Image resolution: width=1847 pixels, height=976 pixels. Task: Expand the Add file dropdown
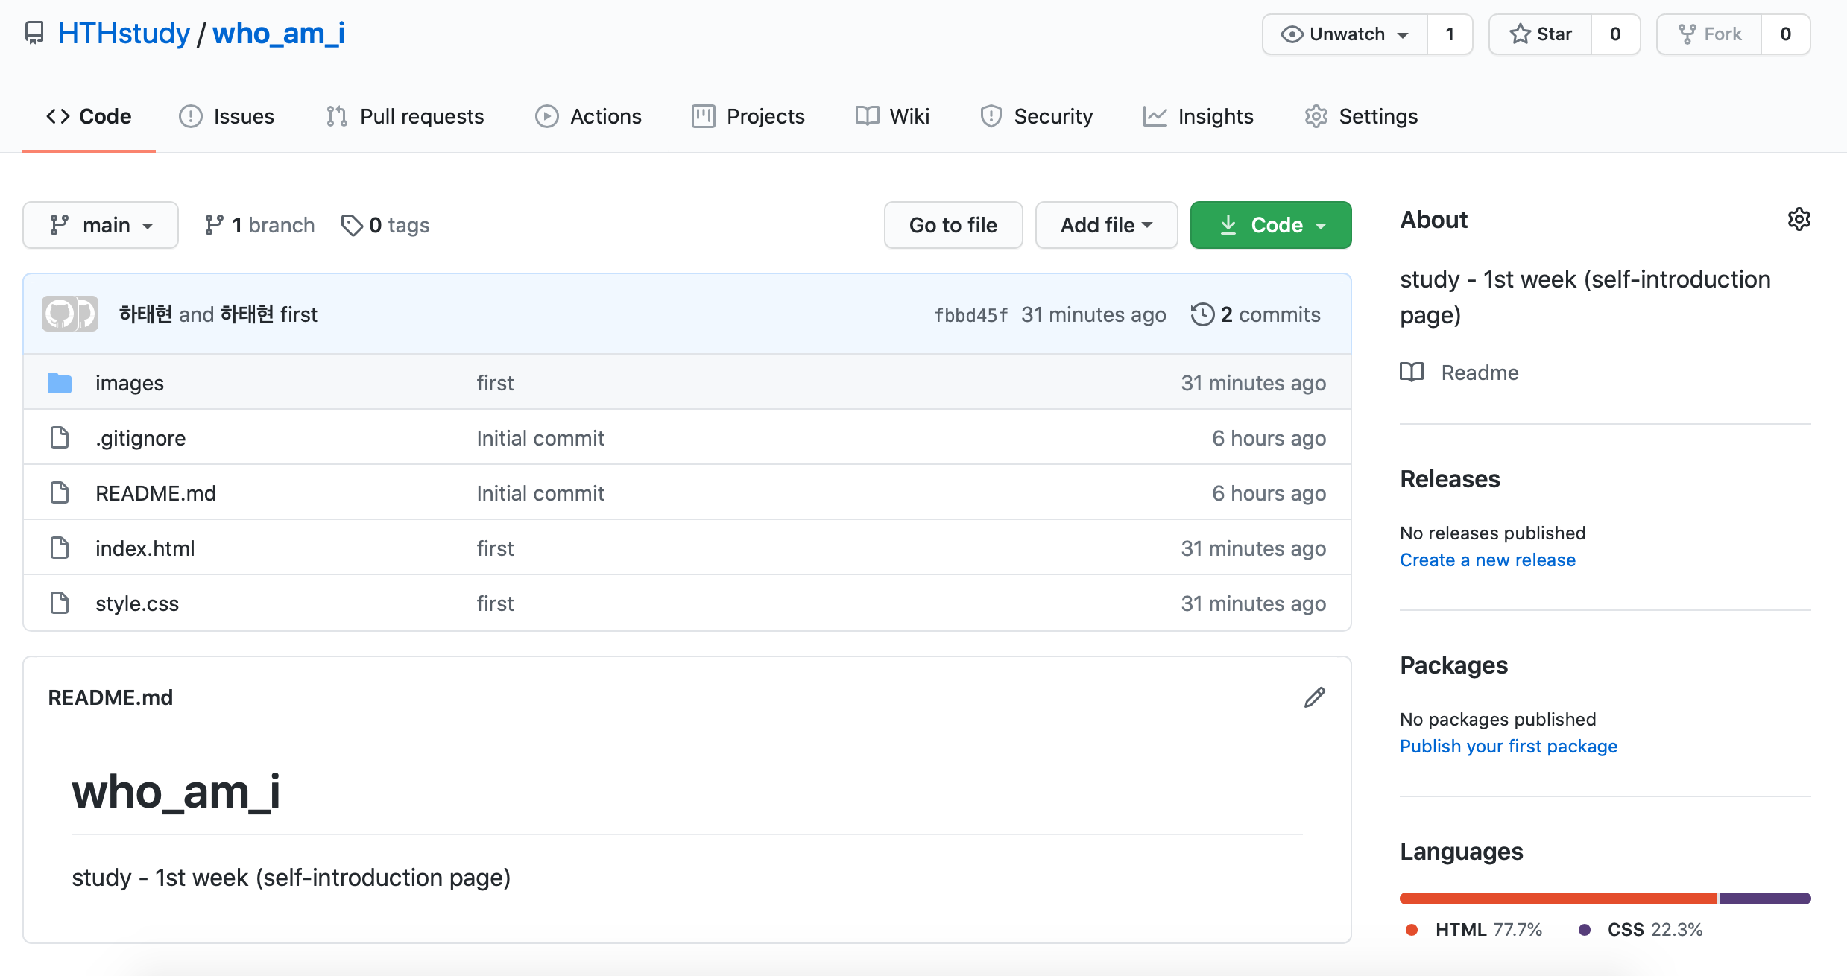1107,225
